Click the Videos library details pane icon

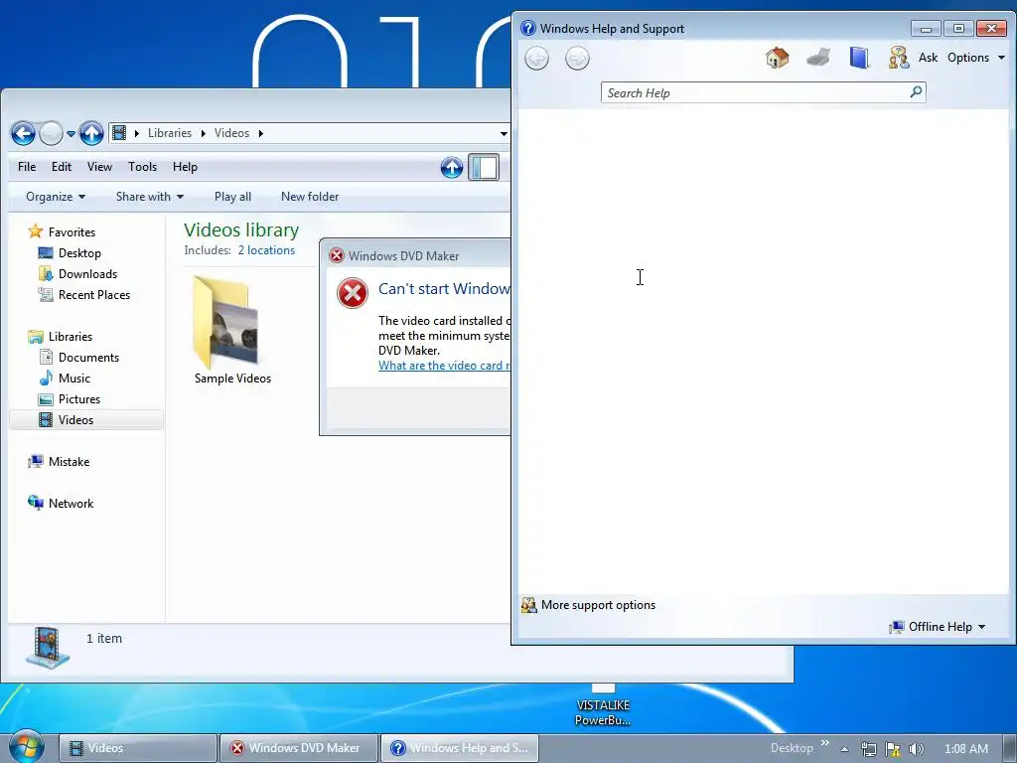(x=48, y=648)
